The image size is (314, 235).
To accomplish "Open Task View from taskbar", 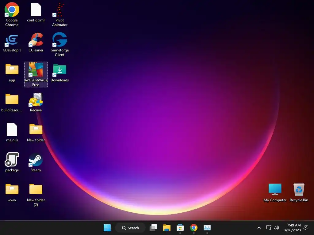I will pos(153,228).
